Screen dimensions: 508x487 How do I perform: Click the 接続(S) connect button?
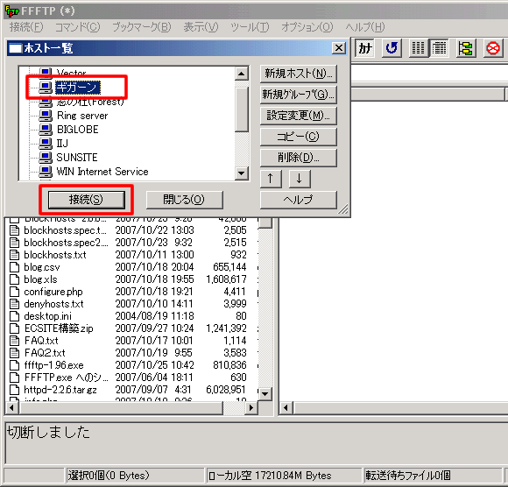tap(86, 200)
